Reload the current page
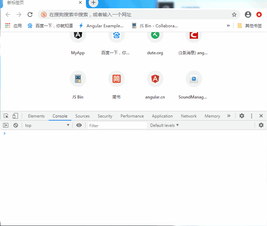Viewport: 267px width, 226px height. coord(30,15)
